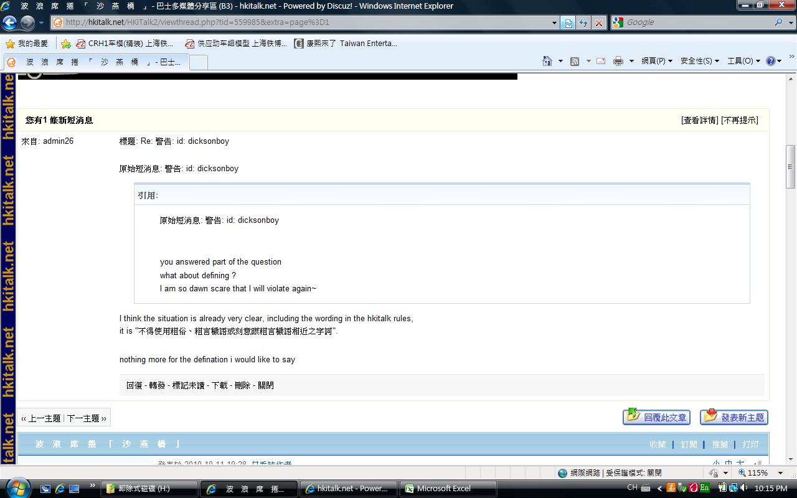Click the 發表新主題 new topic button
797x498 pixels.
coord(733,417)
